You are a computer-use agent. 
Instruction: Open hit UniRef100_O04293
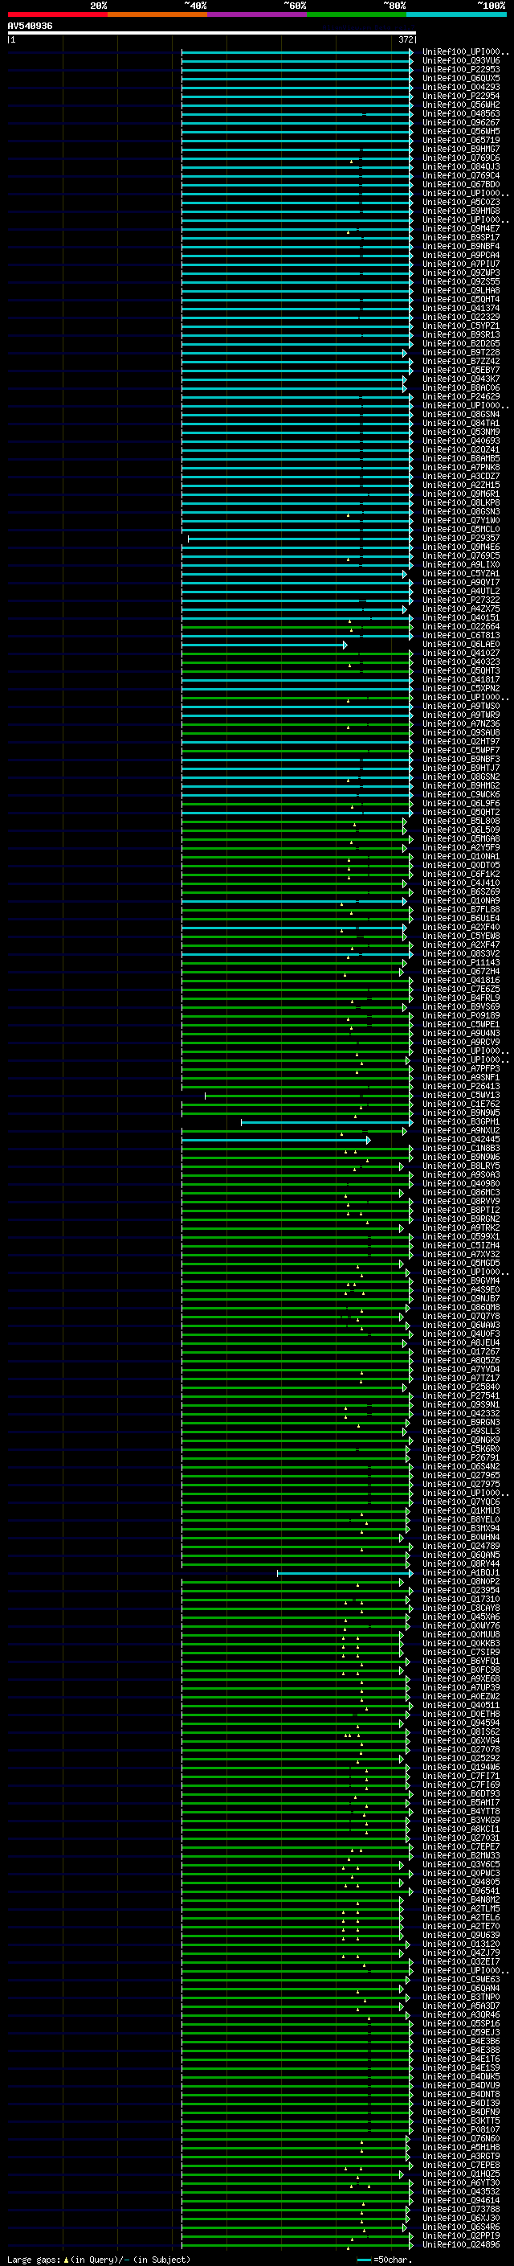[461, 87]
